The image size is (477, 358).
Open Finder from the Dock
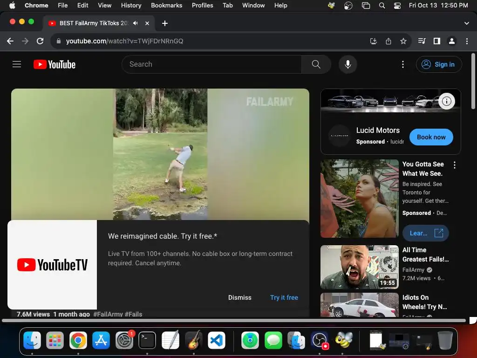coord(32,340)
